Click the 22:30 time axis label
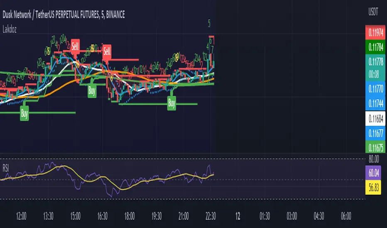This screenshot has height=228, width=387. (x=211, y=216)
